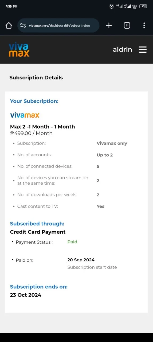Tap the battery indicator in status bar
Image resolution: width=153 pixels, height=342 pixels.
pyautogui.click(x=143, y=6)
